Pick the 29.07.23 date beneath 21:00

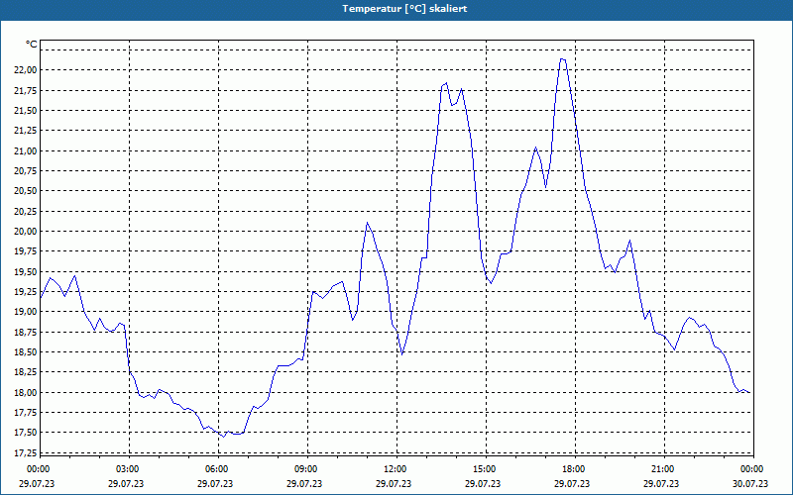[x=661, y=483]
